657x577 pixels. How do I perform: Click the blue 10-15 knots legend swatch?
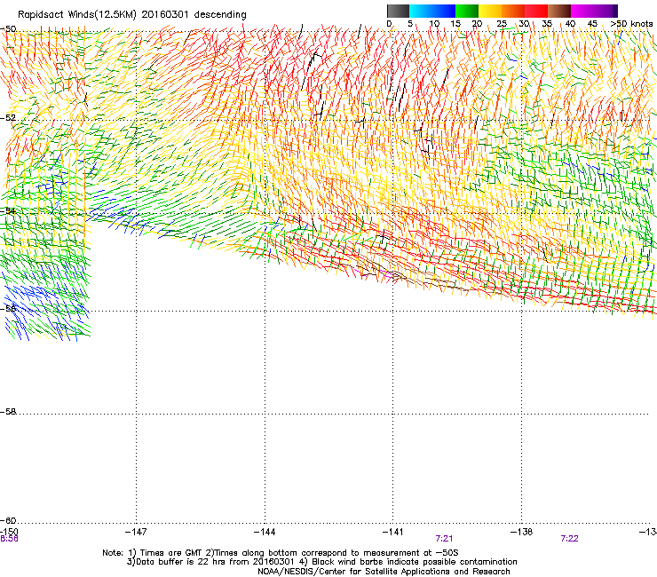(x=444, y=11)
